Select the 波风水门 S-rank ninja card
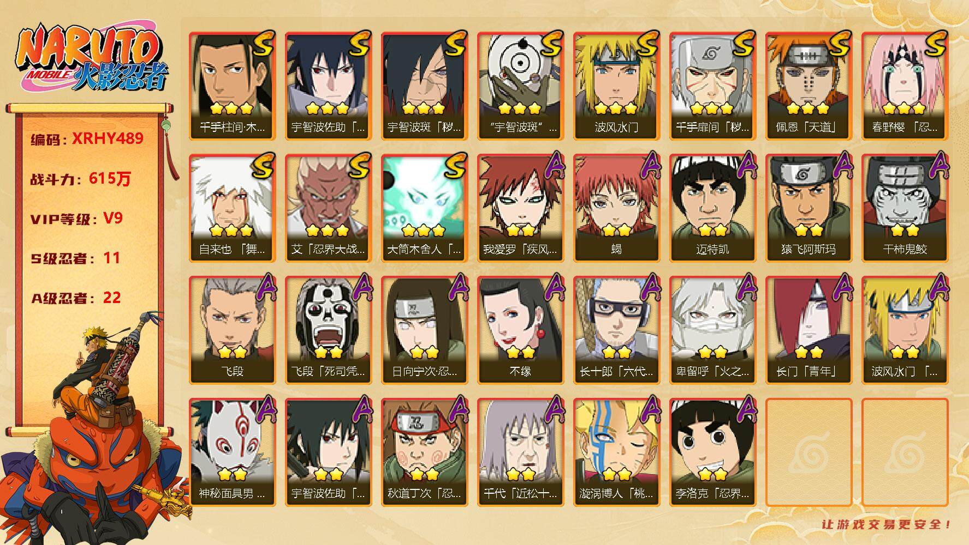This screenshot has height=545, width=969. [616, 86]
